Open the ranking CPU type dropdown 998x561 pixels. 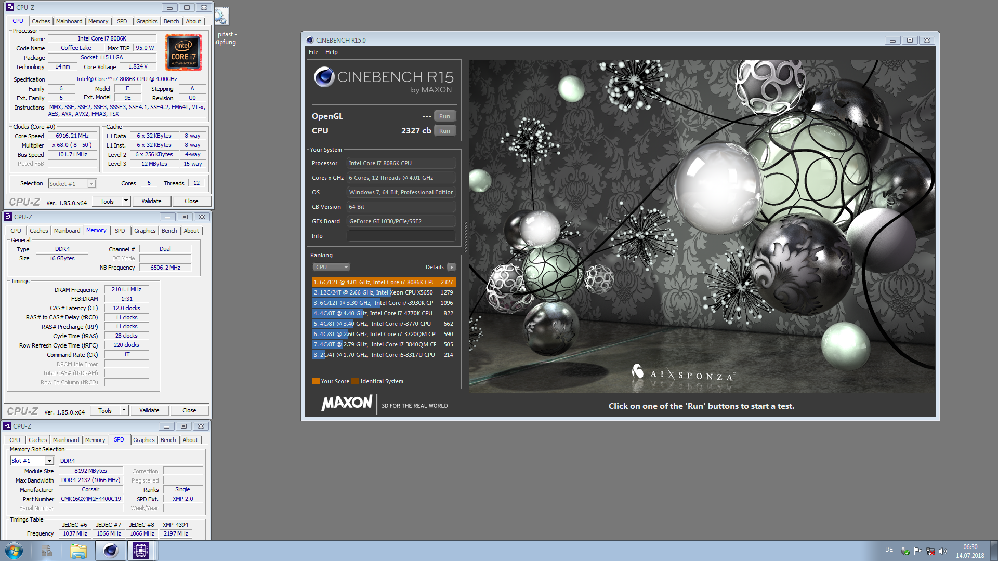[x=331, y=267]
